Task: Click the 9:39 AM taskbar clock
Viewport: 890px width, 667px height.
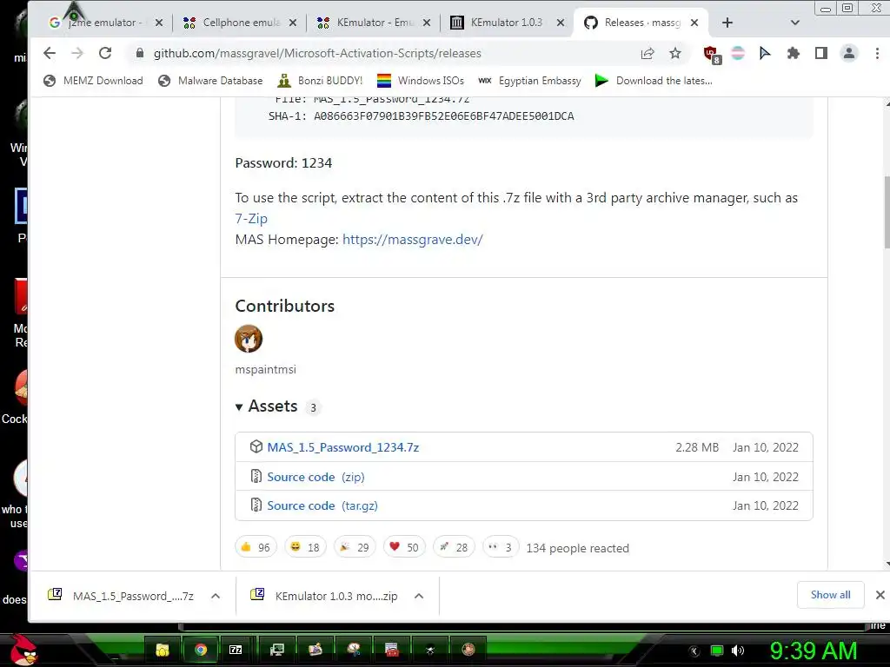Action: 813,650
